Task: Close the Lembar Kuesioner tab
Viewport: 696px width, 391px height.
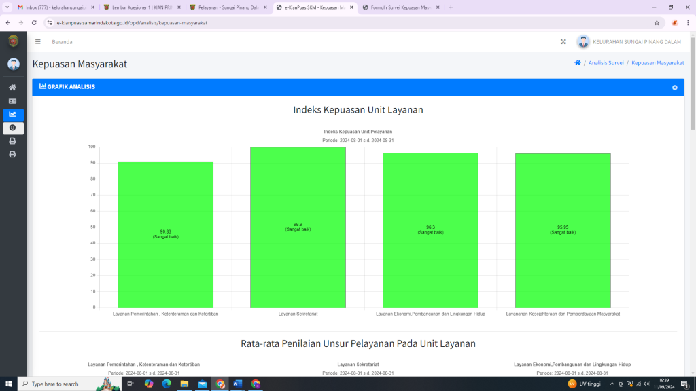Action: [x=179, y=7]
